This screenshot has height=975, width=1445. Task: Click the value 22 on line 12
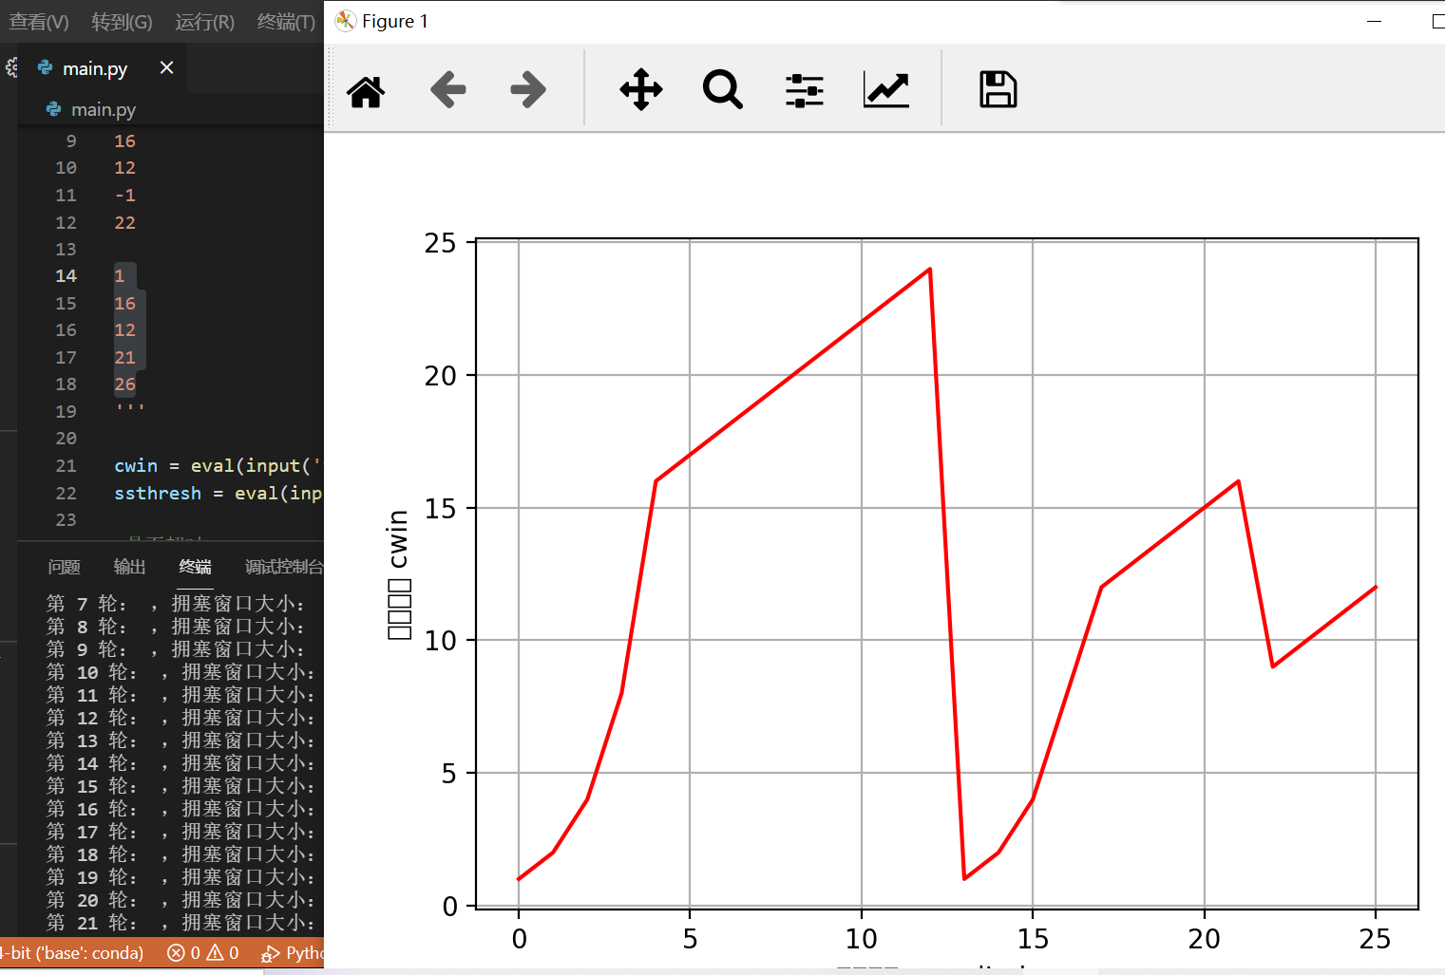125,223
